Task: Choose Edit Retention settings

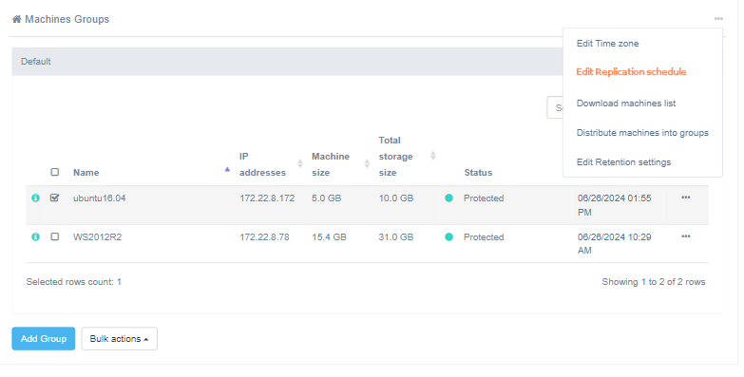Action: 623,162
